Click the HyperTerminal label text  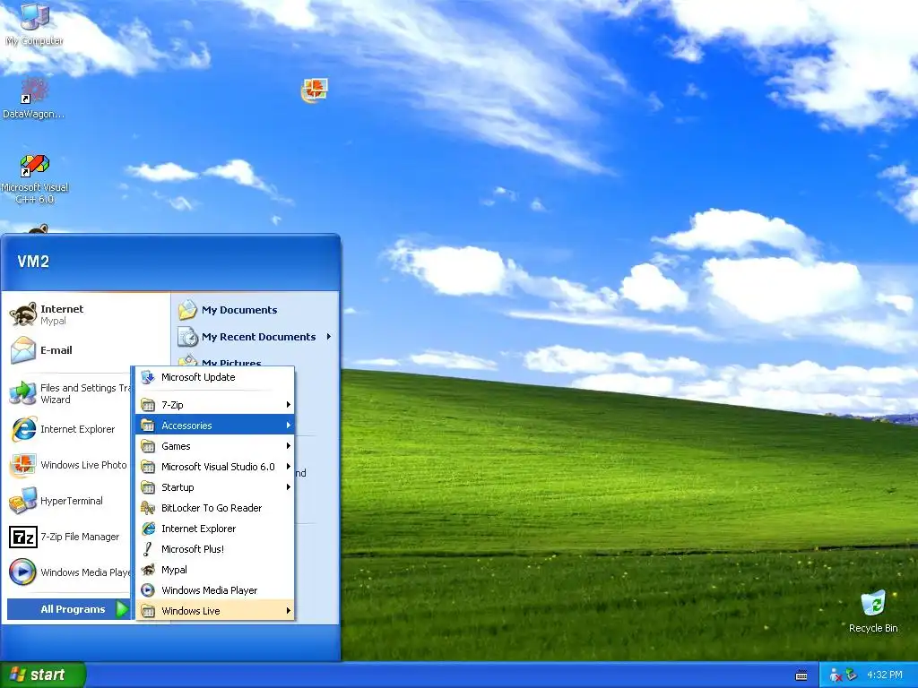72,501
